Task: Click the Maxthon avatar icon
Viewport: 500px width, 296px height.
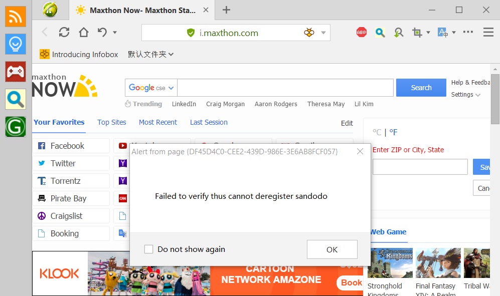Action: point(50,10)
